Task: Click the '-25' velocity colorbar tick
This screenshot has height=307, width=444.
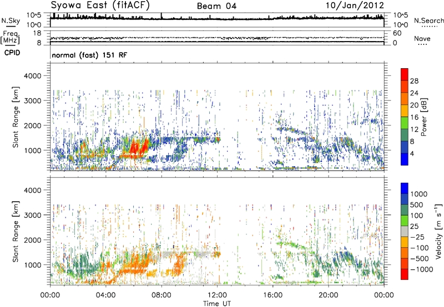Action: (417, 237)
